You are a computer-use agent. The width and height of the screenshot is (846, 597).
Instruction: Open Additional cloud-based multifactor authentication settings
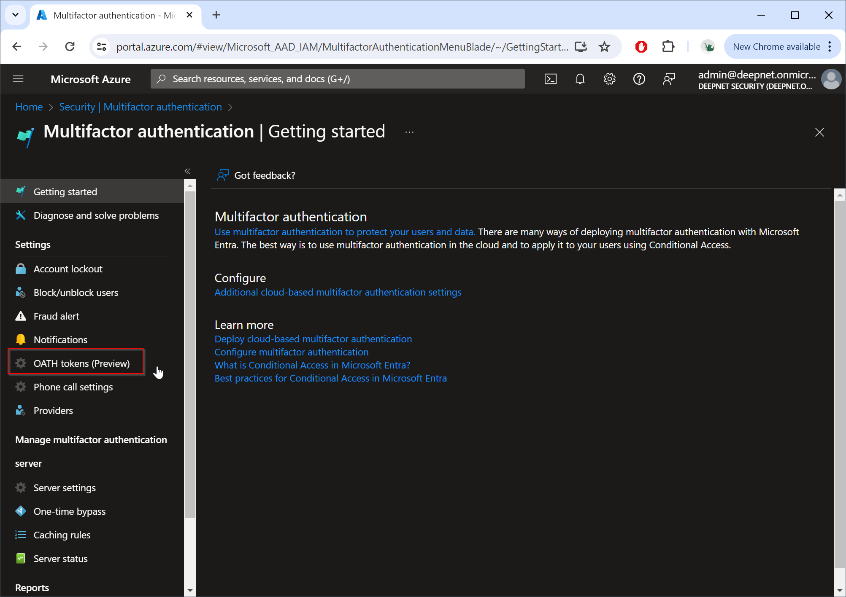click(338, 292)
